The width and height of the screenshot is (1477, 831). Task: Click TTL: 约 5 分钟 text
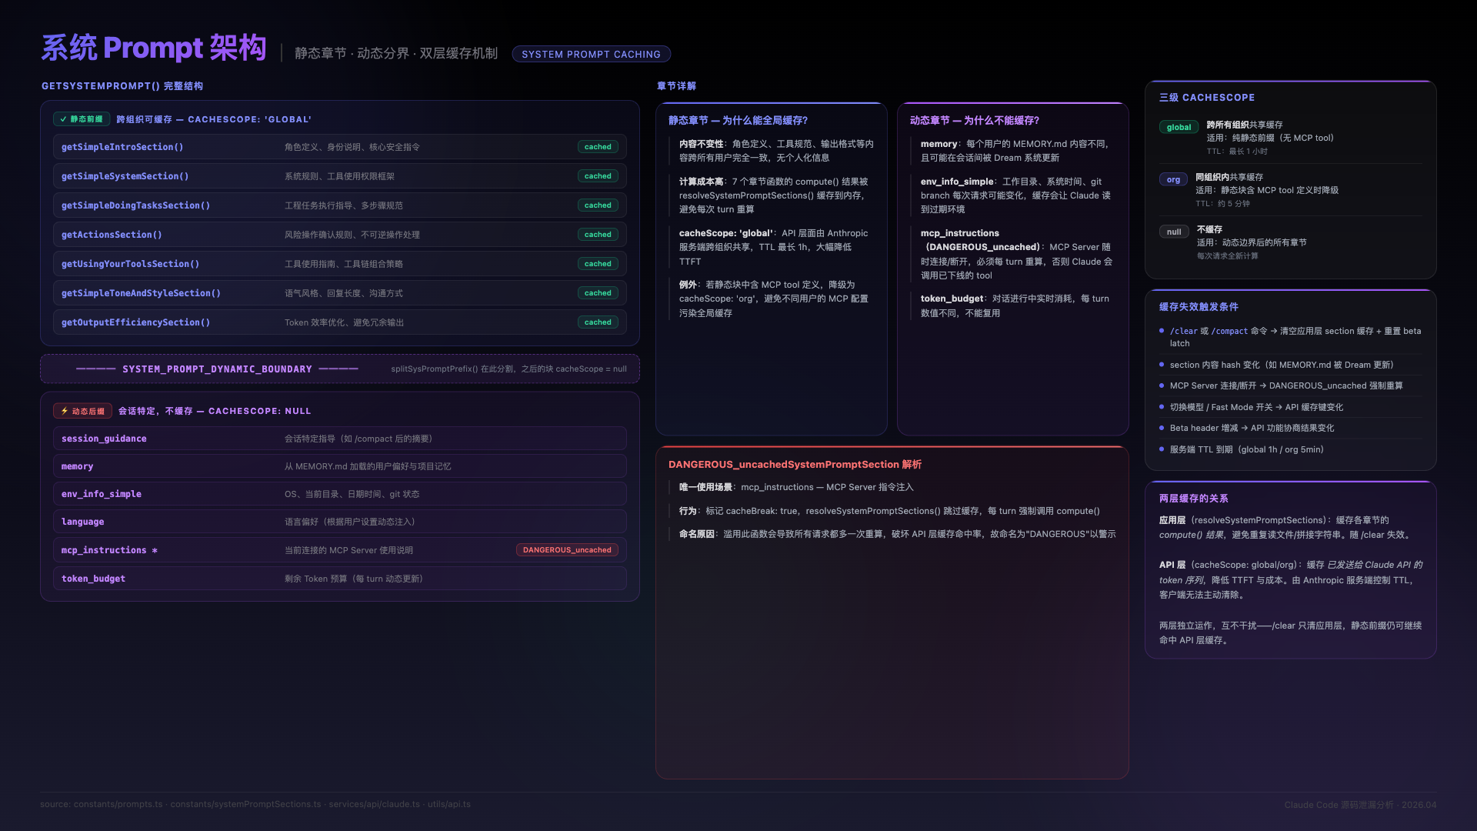(x=1222, y=204)
